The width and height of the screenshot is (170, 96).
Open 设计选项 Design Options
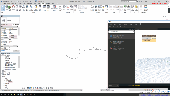[75, 8]
